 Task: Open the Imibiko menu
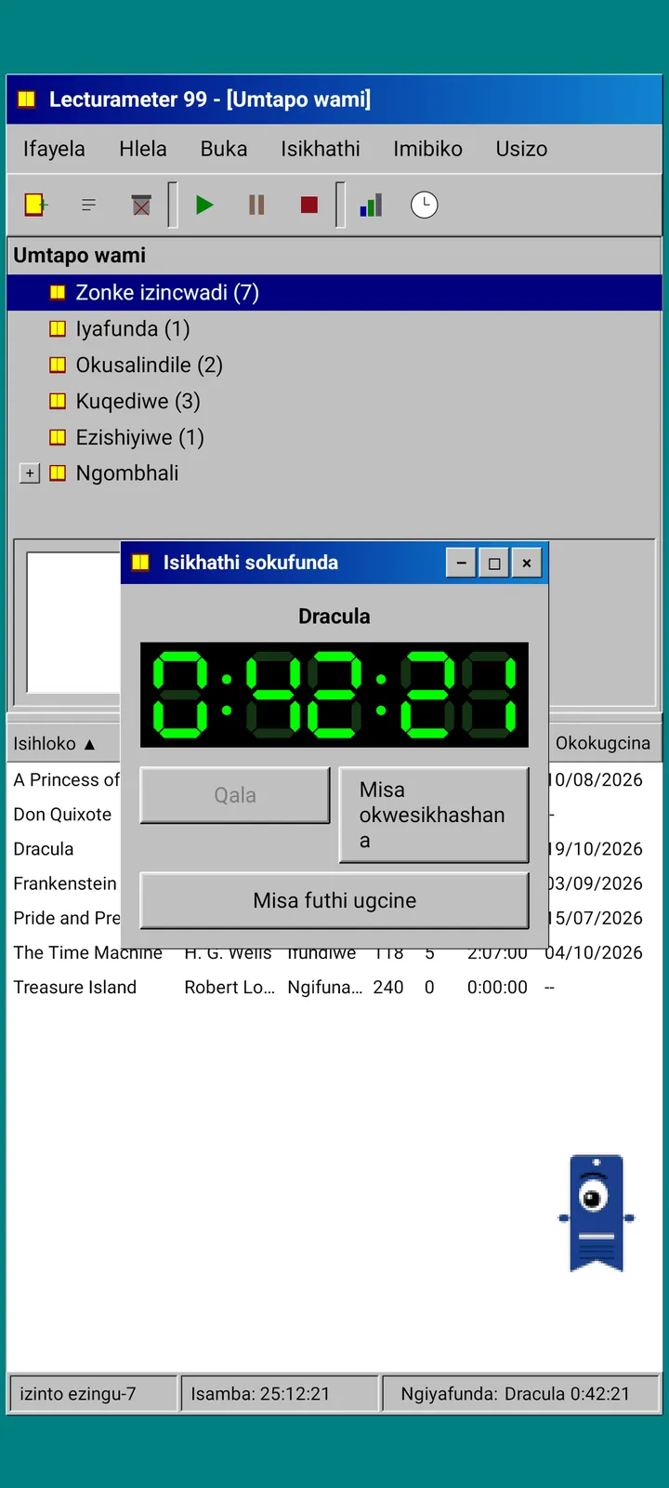coord(427,149)
